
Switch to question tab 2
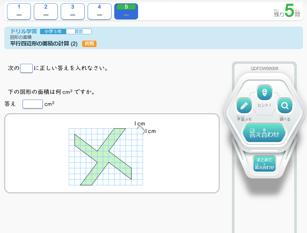coord(46,11)
